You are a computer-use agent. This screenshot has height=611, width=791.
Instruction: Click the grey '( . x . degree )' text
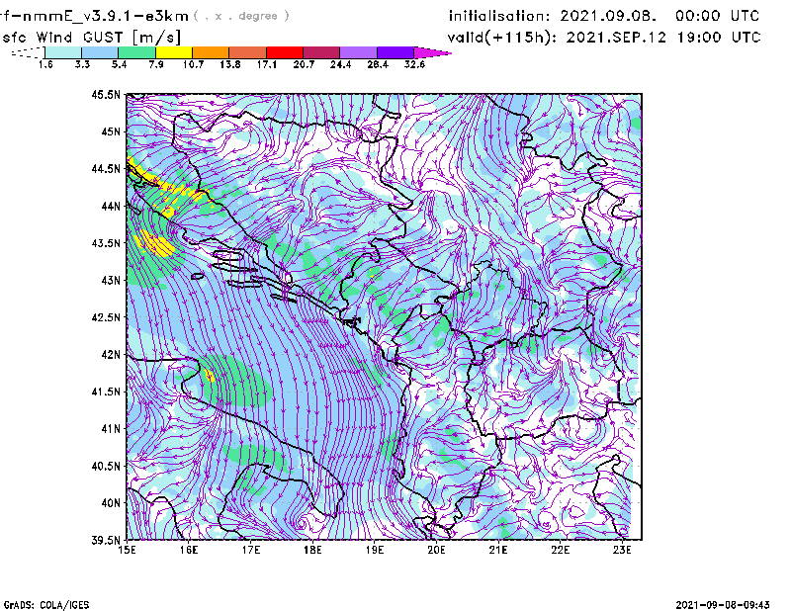(241, 16)
